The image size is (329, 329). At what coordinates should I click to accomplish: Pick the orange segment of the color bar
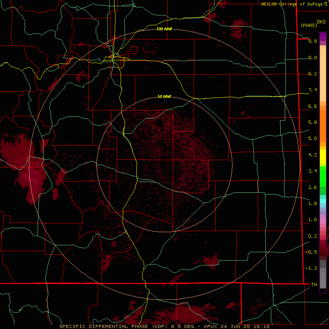pyautogui.click(x=323, y=126)
